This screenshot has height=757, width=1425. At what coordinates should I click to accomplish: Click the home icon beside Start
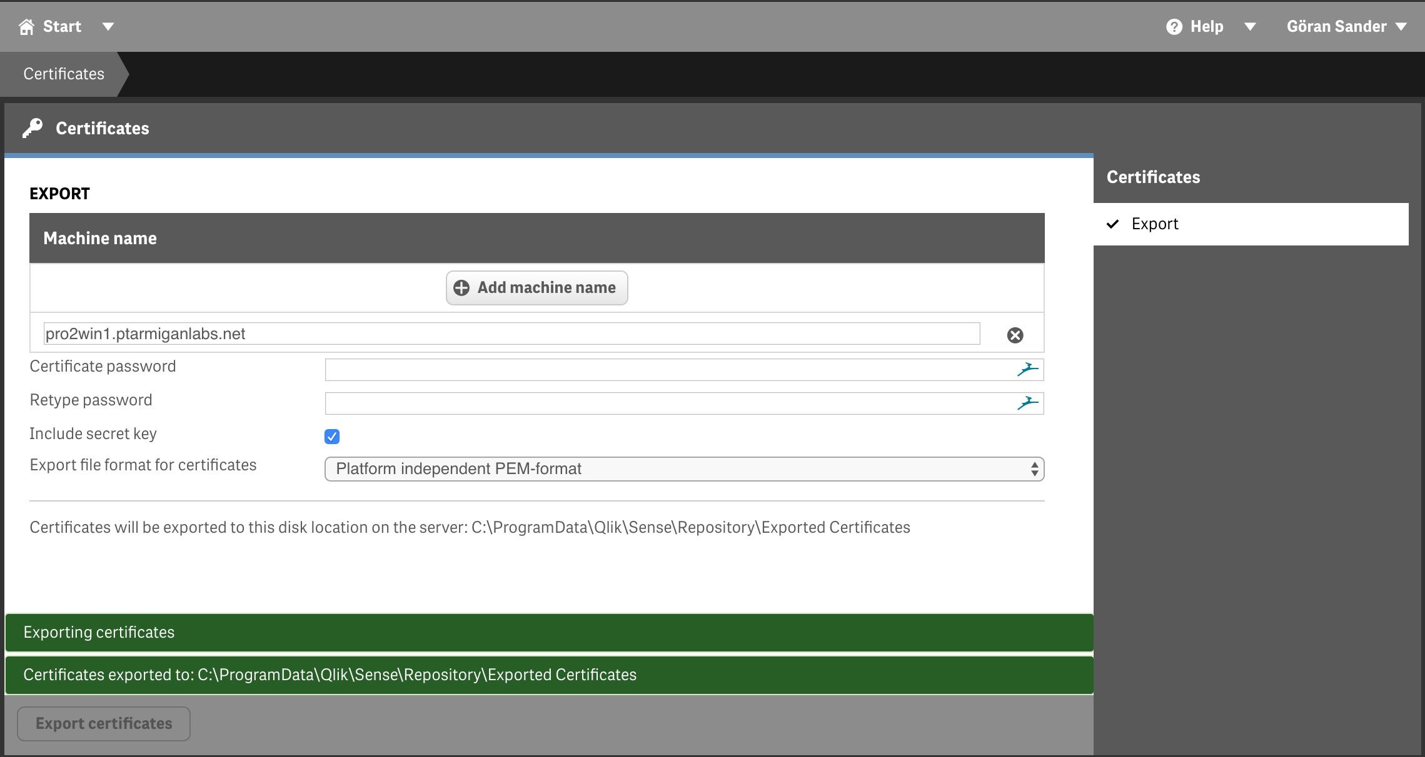pos(26,26)
